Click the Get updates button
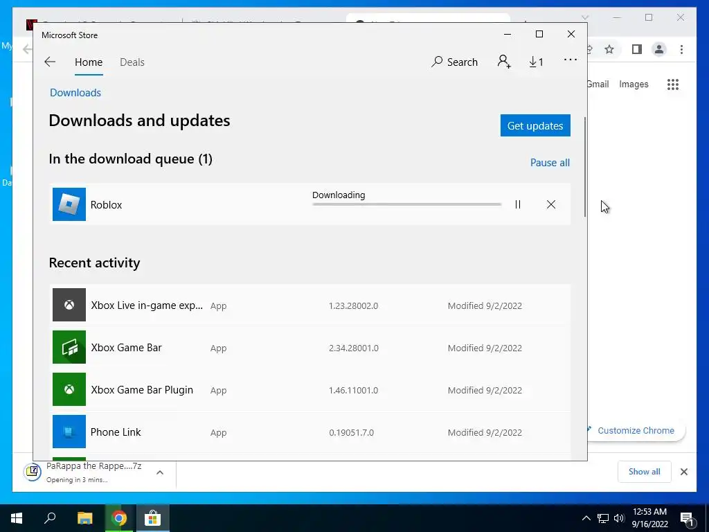 (x=535, y=125)
